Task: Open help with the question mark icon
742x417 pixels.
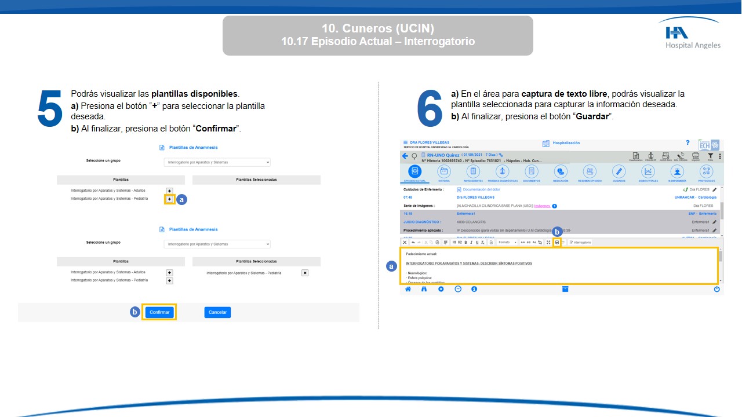Action: pos(688,142)
